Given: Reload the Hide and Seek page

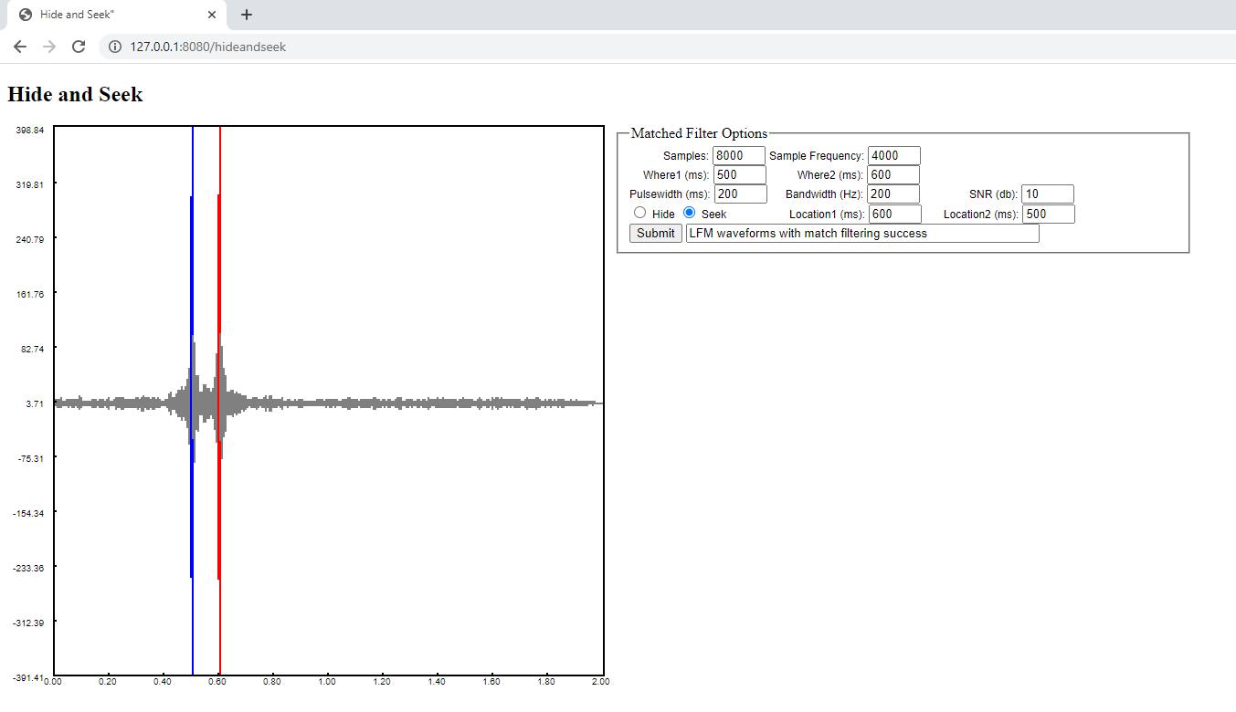Looking at the screenshot, I should click(79, 47).
